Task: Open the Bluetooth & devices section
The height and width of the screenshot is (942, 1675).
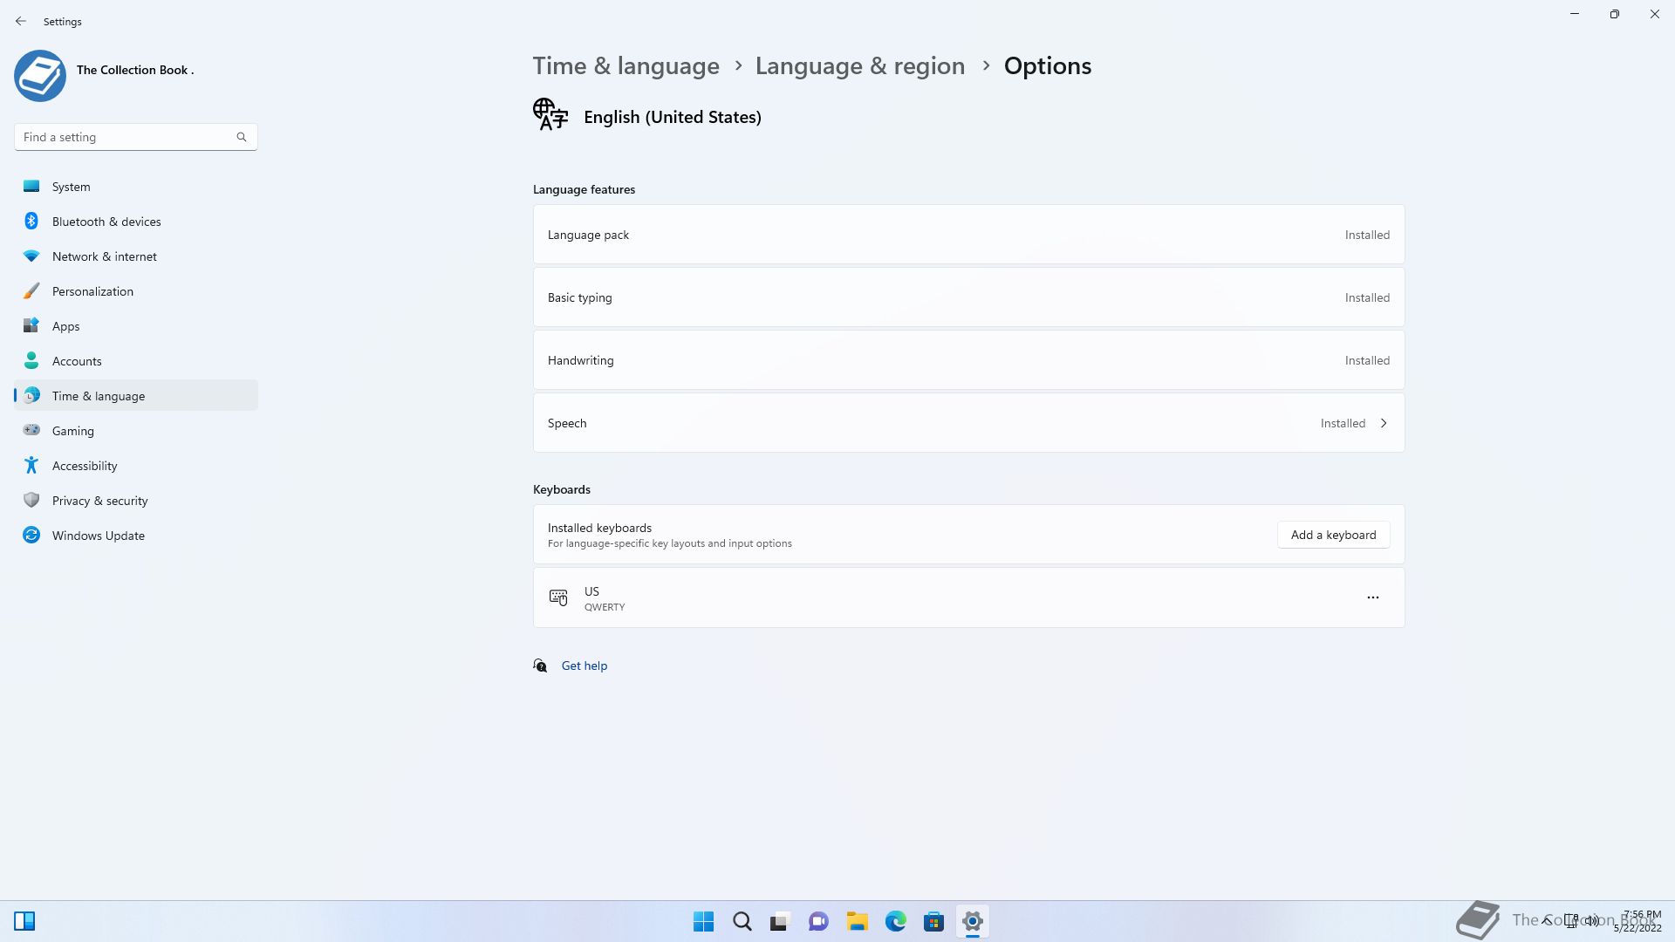Action: click(106, 222)
